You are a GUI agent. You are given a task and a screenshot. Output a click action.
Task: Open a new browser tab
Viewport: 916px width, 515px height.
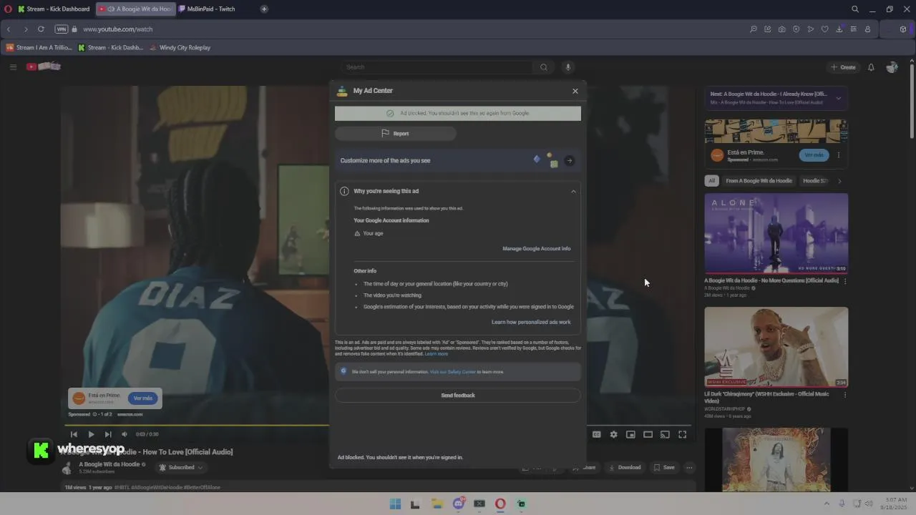coord(264,9)
